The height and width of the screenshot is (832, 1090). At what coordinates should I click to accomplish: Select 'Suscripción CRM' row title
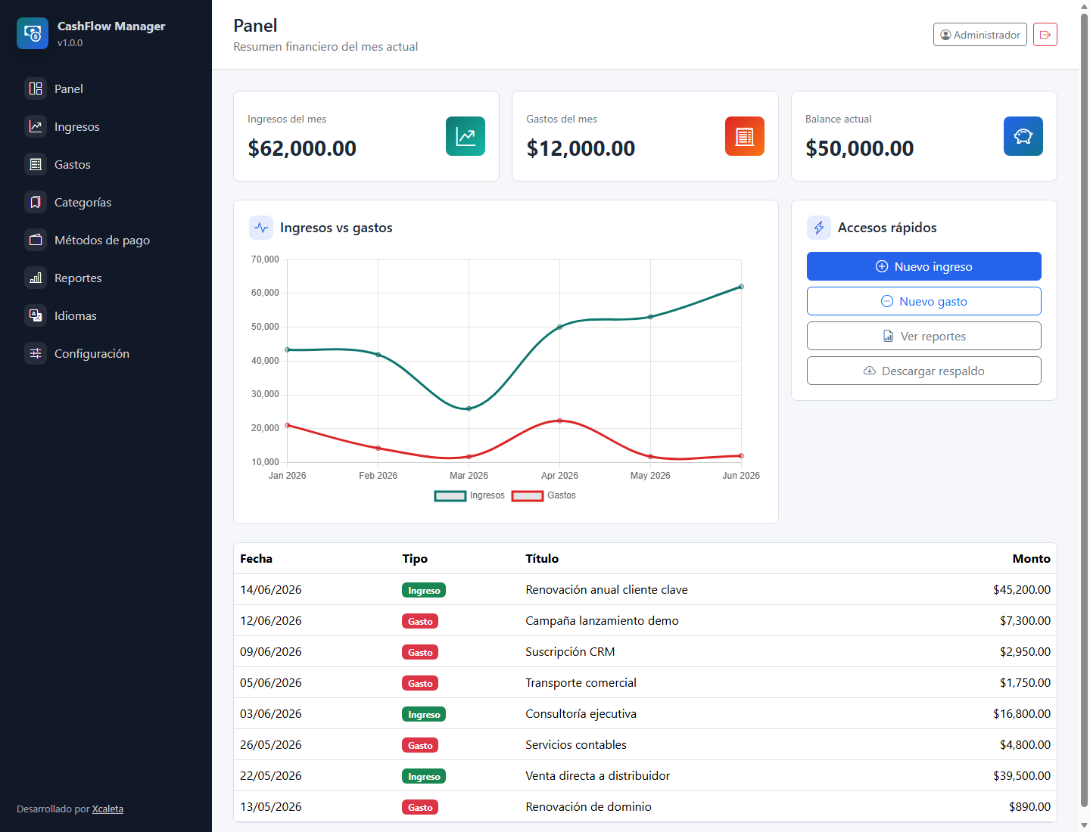[x=570, y=652]
